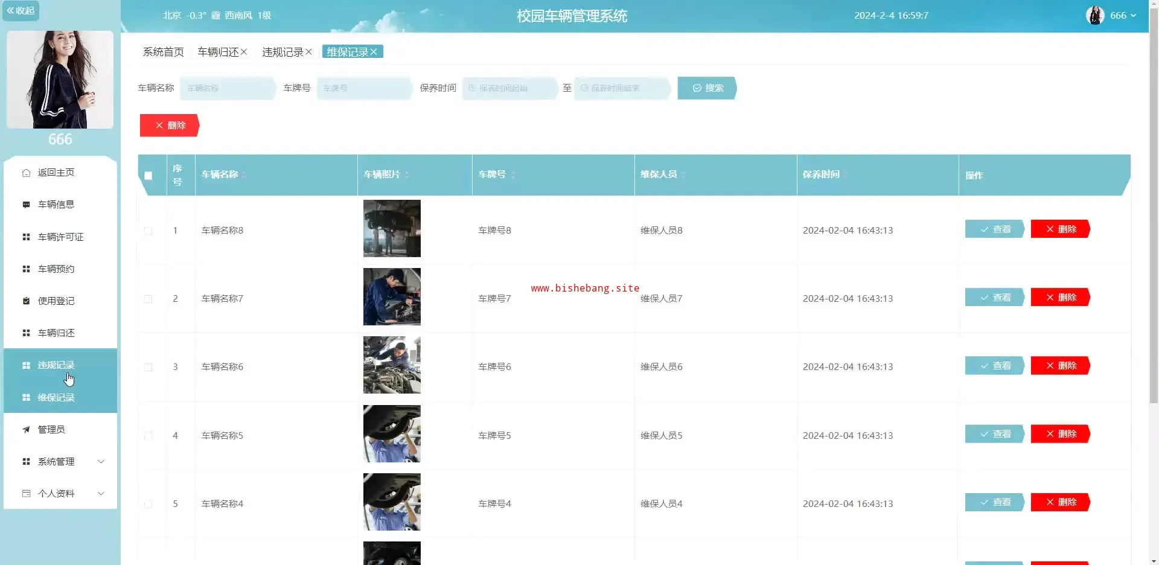1159x565 pixels.
Task: Open the 666 user dropdown in header
Action: pyautogui.click(x=1123, y=16)
